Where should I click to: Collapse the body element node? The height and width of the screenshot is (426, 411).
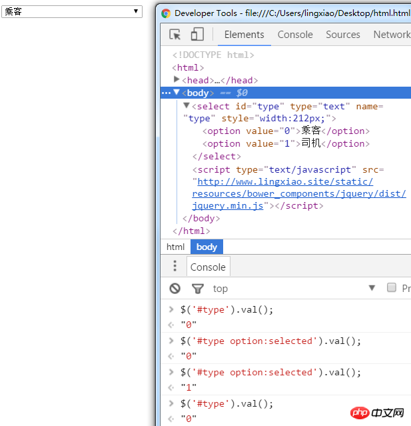point(177,93)
